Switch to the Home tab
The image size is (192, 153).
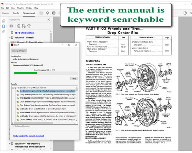pos(6,13)
